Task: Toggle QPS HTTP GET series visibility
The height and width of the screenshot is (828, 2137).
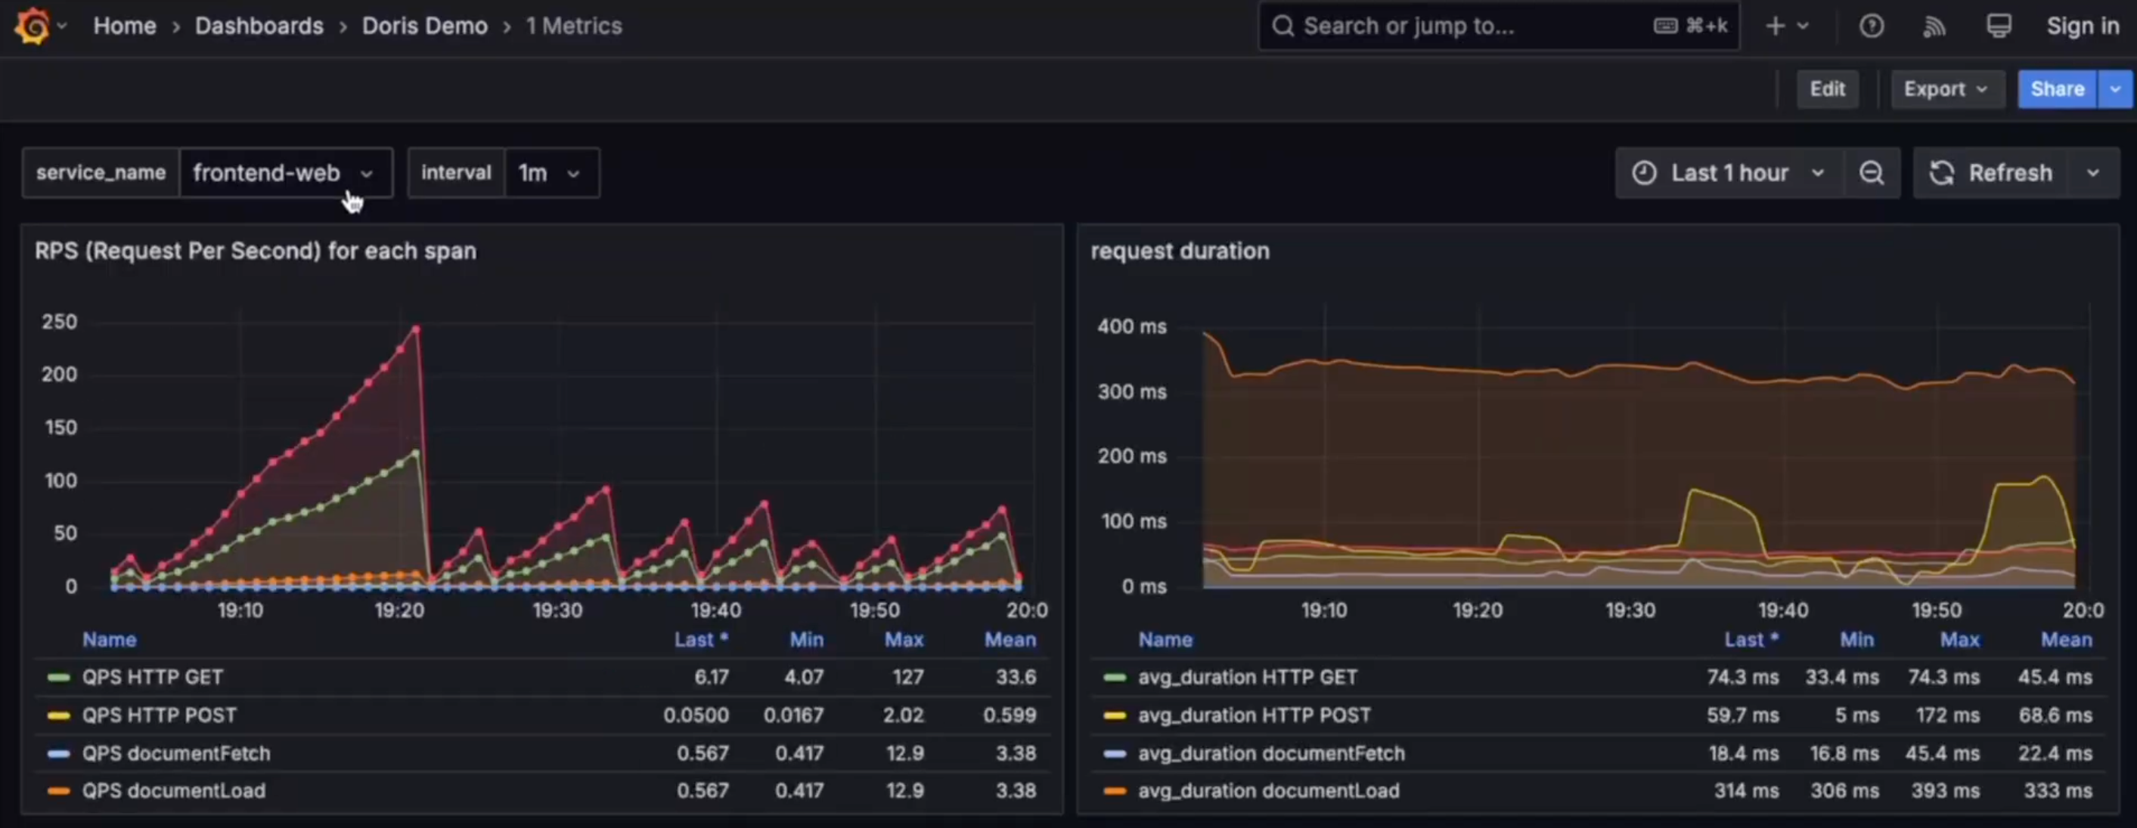Action: 152,676
